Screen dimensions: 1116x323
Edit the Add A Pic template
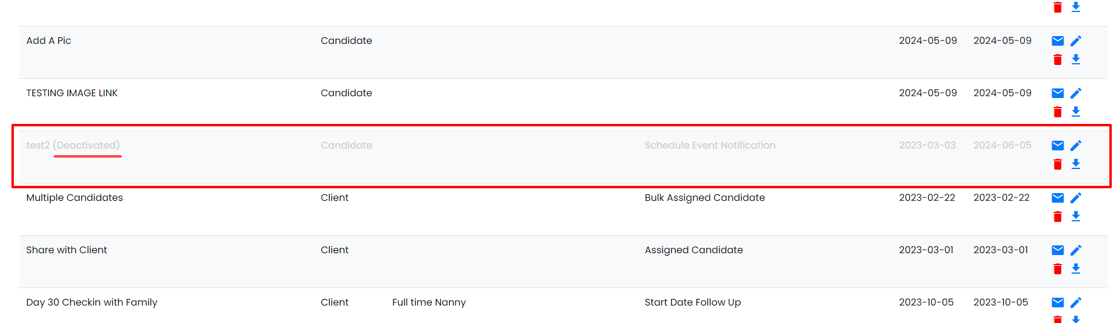1076,41
